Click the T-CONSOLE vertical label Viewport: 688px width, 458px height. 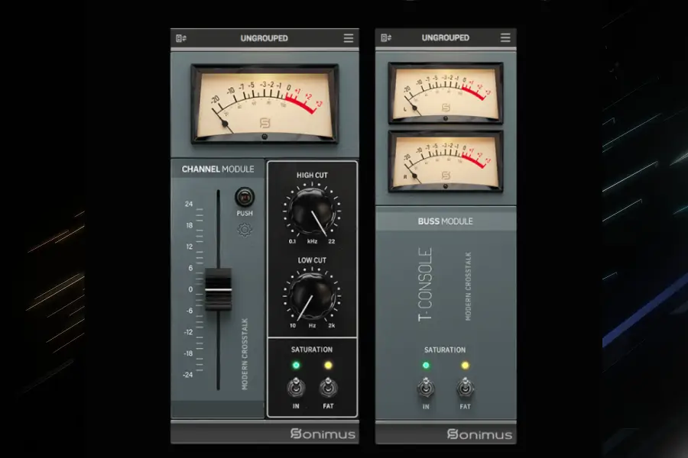425,284
